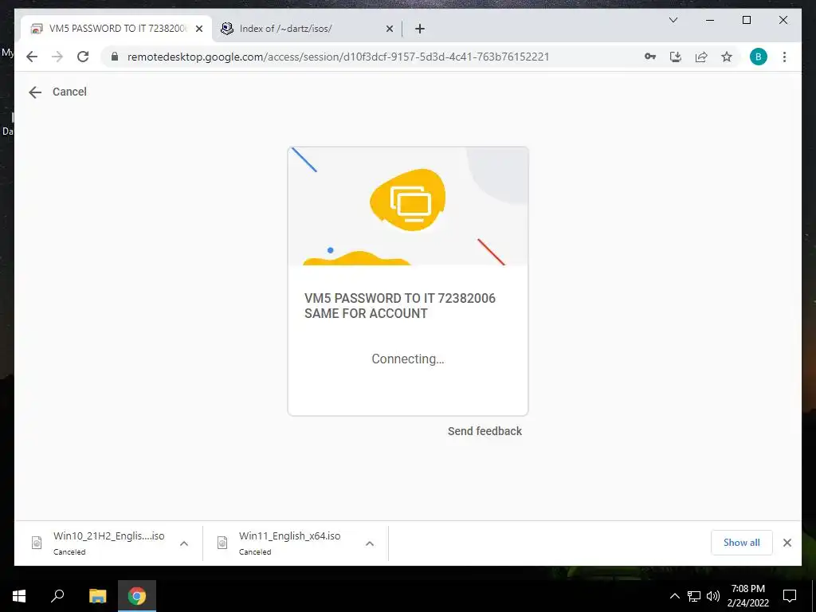Click the Win10 iso file icon

[x=37, y=543]
